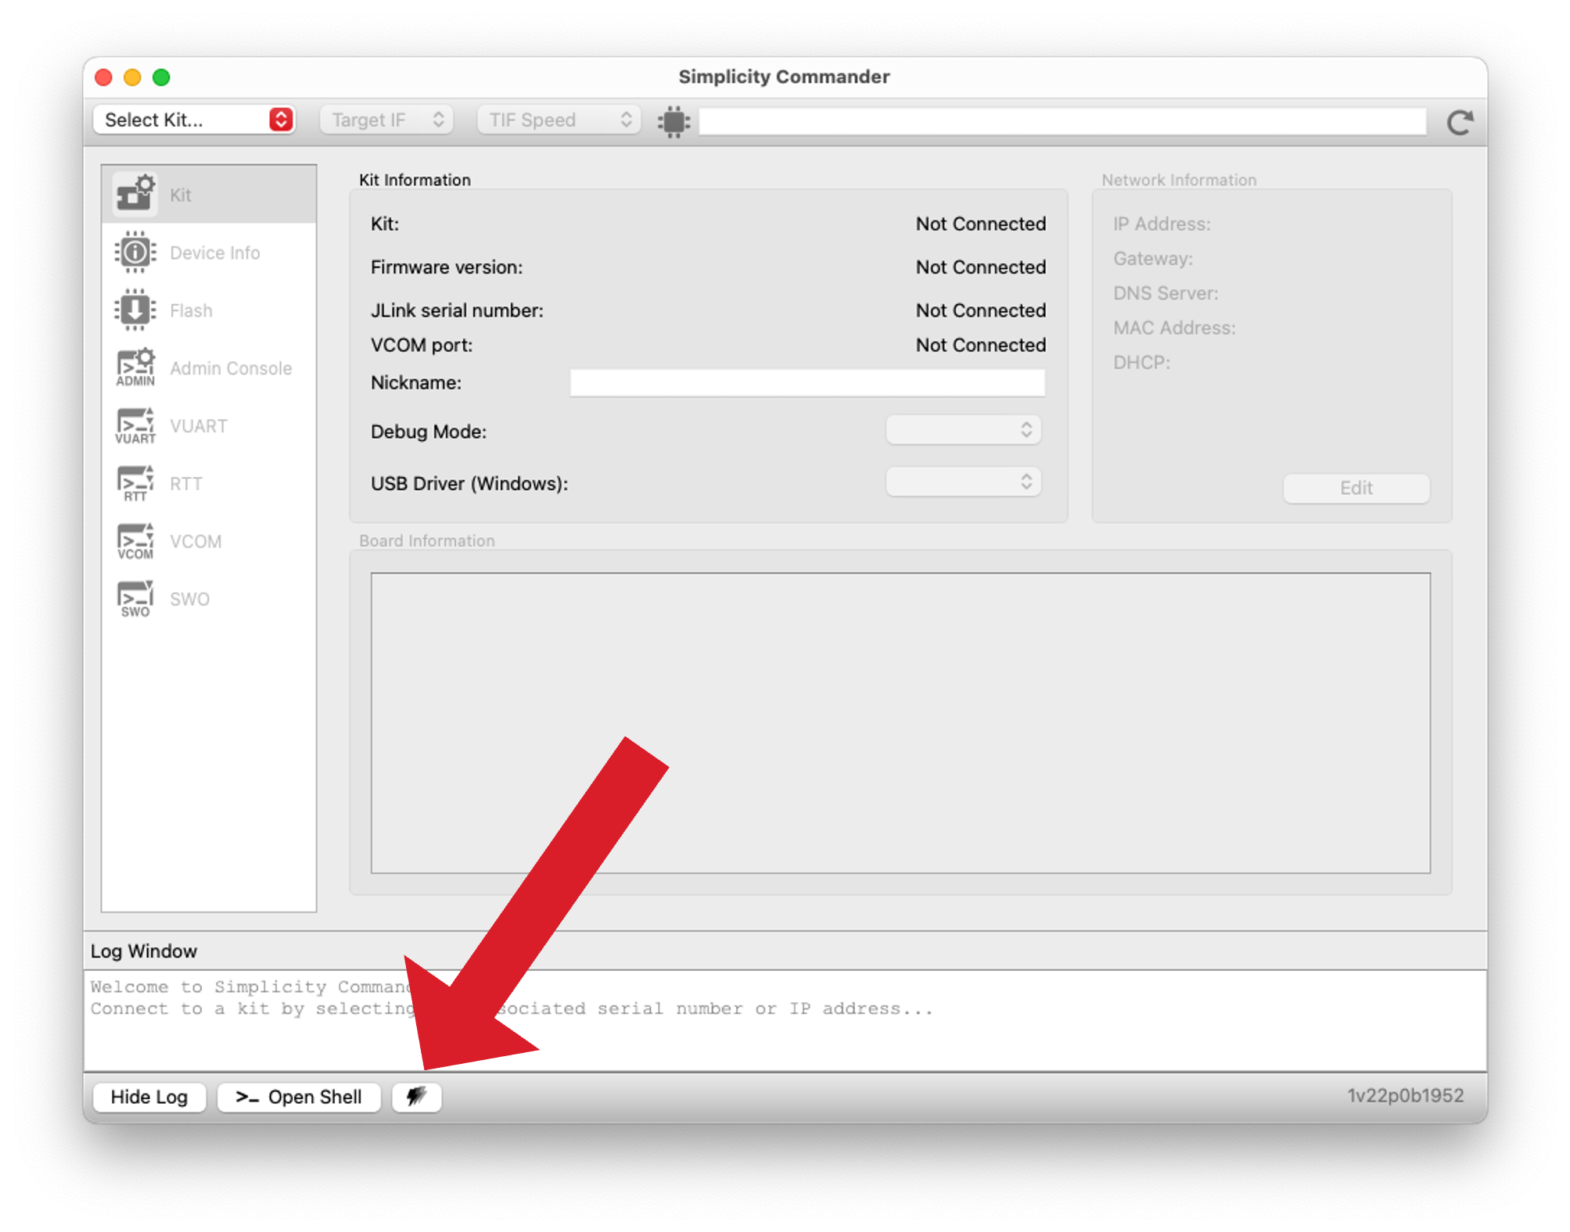Open the TIF Speed dropdown
1570x1232 pixels.
click(559, 120)
